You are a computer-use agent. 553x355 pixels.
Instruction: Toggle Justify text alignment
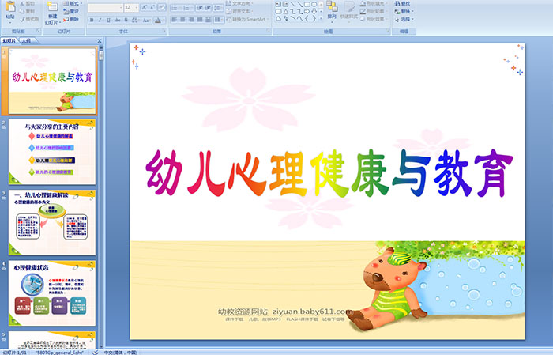point(200,20)
